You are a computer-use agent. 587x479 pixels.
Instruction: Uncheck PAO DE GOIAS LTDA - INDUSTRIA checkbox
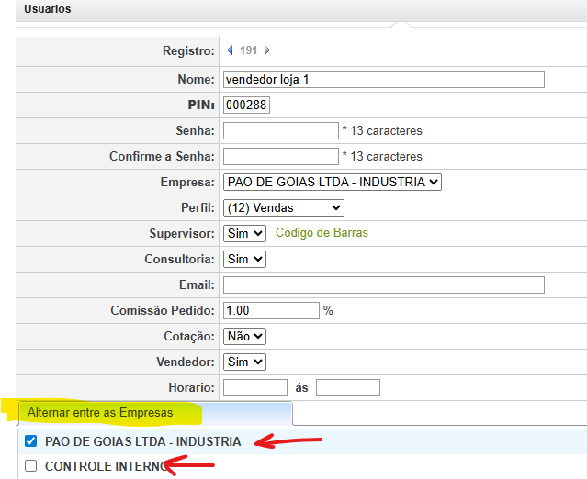click(30, 441)
